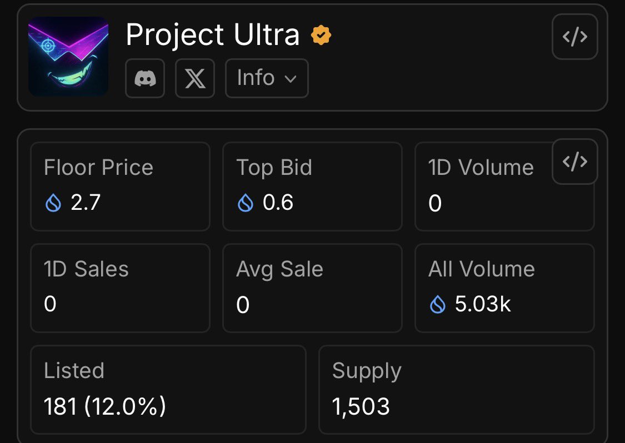Click the Sui droplet icon beside Floor Price
625x443 pixels.
[x=53, y=203]
